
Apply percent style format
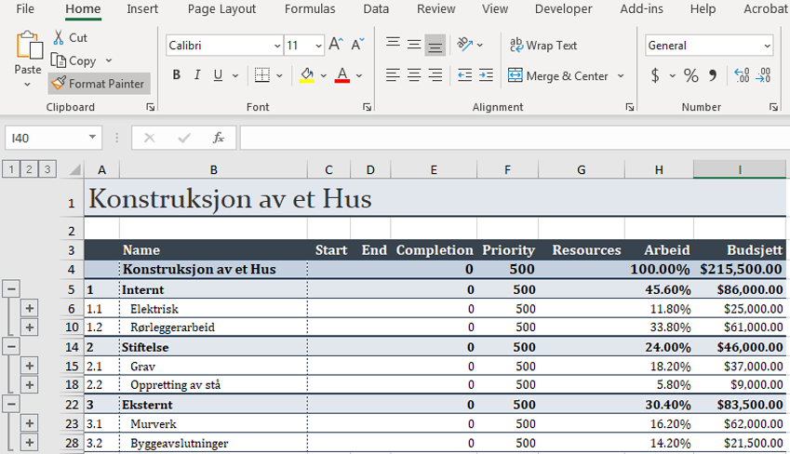pyautogui.click(x=690, y=75)
